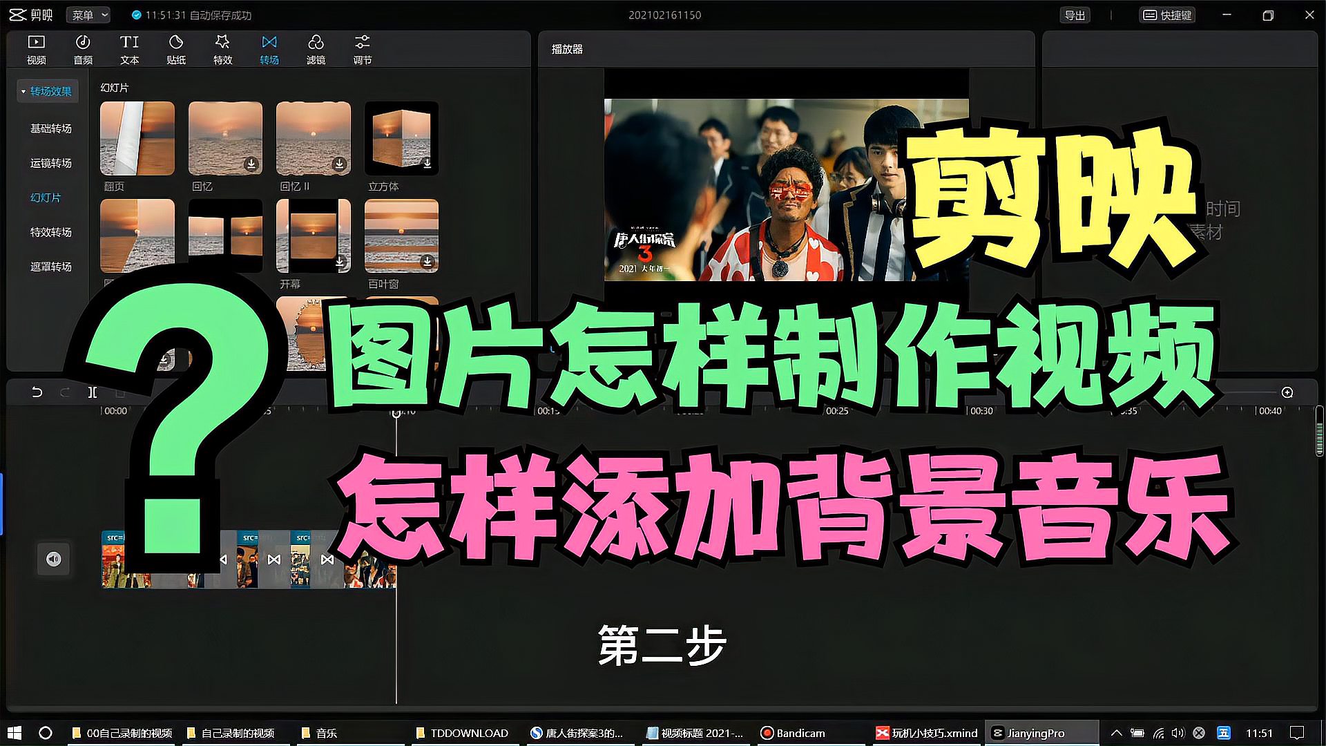The width and height of the screenshot is (1326, 746).
Task: Open the volume control in tray
Action: [1178, 733]
